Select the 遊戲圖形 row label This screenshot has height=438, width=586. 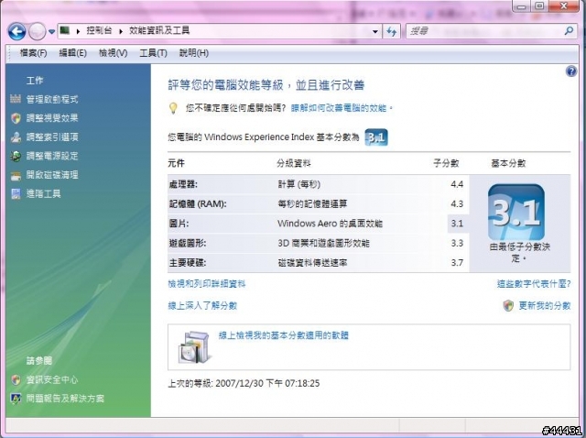[x=187, y=243]
